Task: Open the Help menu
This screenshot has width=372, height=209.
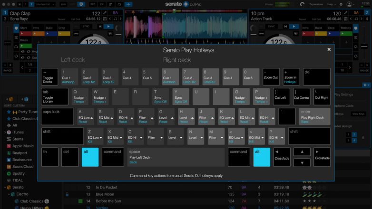Action: [331, 4]
